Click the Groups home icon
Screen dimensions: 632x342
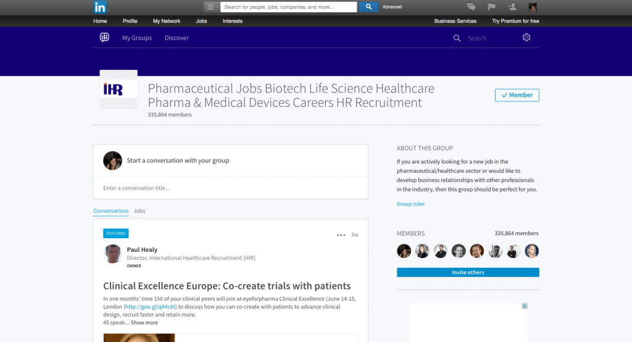(x=104, y=38)
